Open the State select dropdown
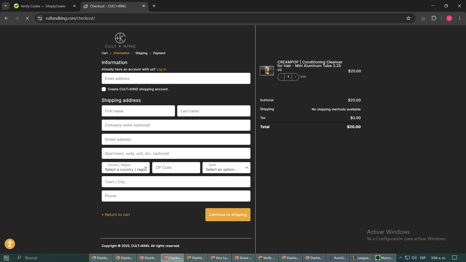The height and width of the screenshot is (262, 466). 226,168
